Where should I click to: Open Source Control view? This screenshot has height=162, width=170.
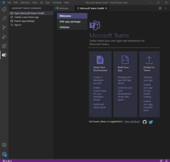[4, 27]
